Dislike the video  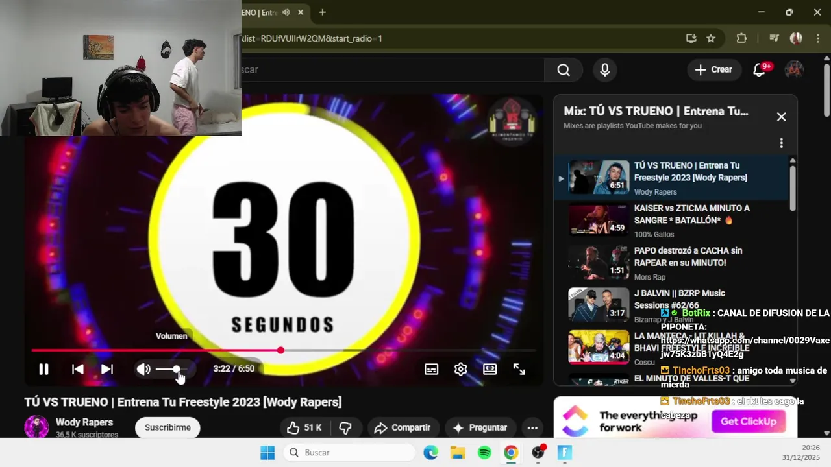point(346,427)
